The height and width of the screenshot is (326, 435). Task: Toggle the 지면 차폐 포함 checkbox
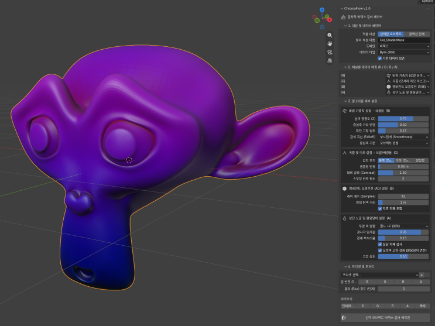pyautogui.click(x=380, y=208)
